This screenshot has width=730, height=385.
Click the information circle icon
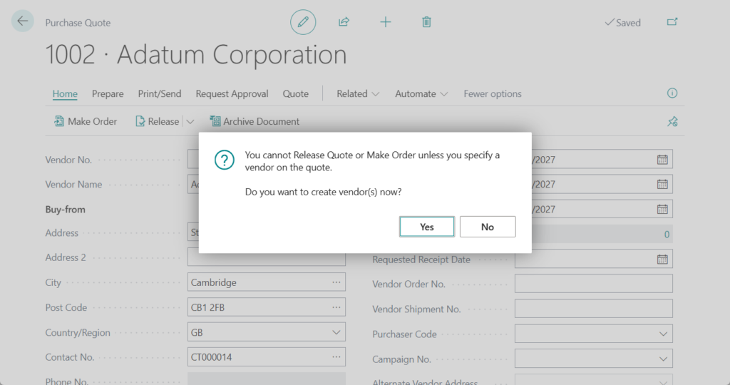point(672,93)
